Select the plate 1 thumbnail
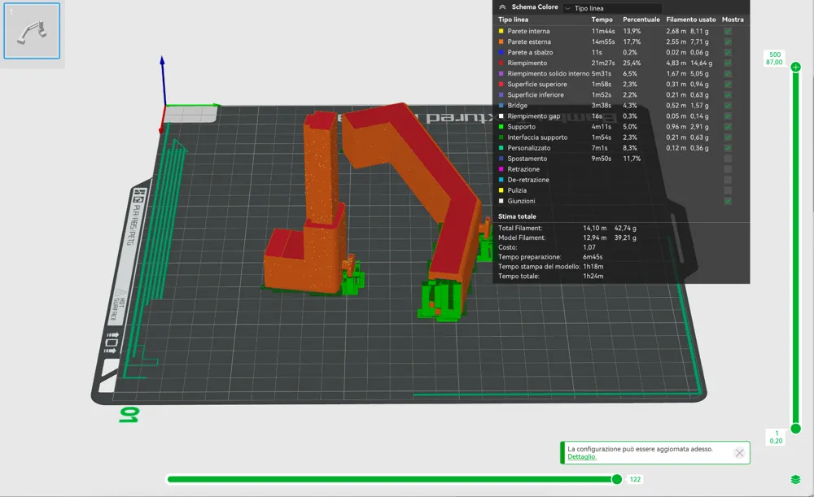The width and height of the screenshot is (814, 497). pos(32,31)
